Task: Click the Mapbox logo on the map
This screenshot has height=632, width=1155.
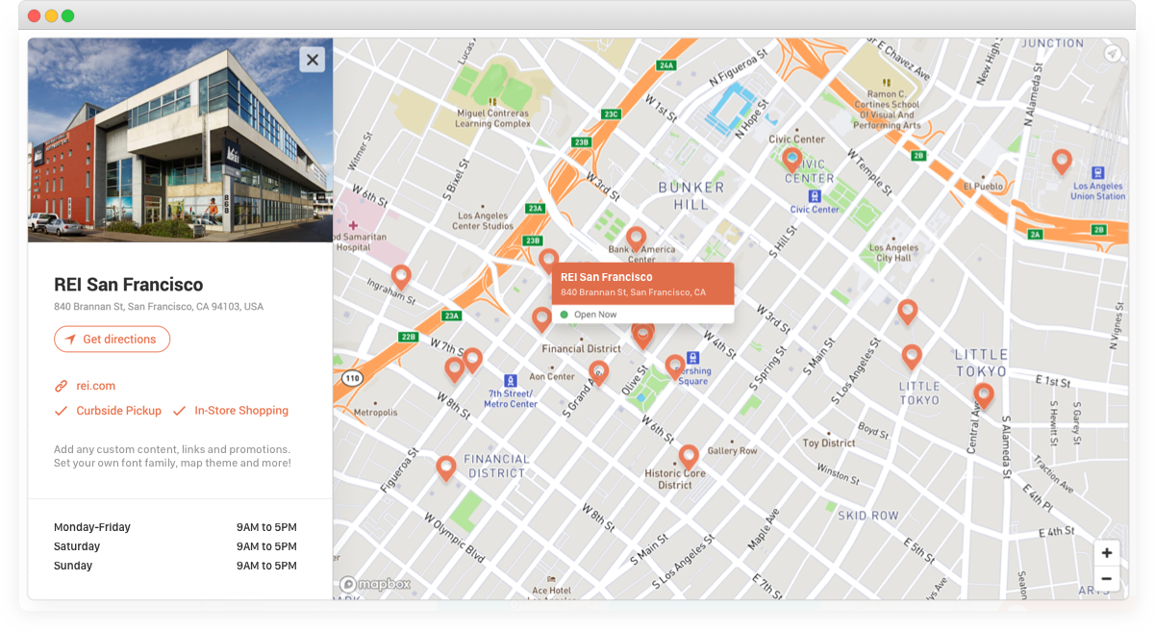Action: [375, 584]
